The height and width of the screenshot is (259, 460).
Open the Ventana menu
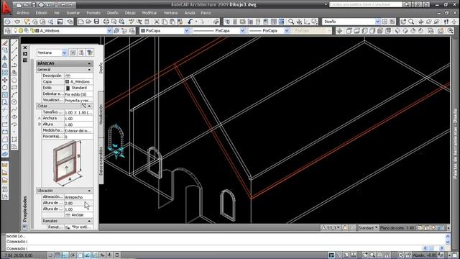170,13
